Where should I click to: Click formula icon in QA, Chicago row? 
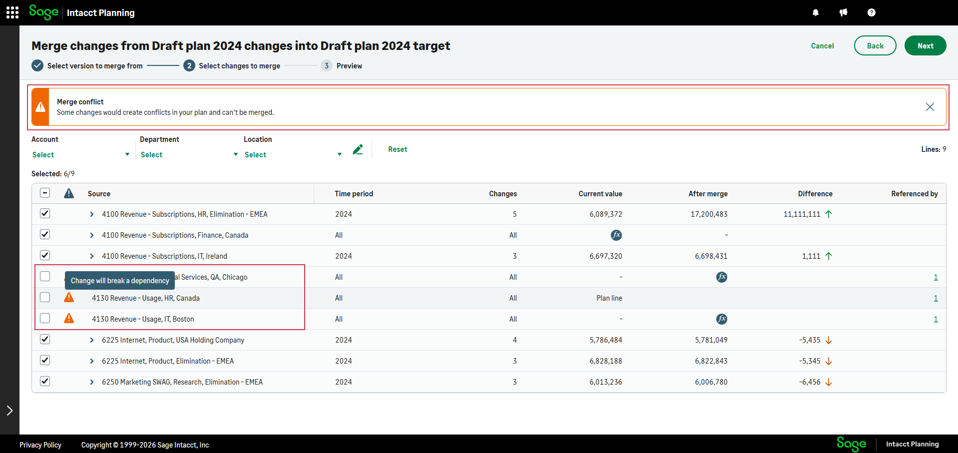722,277
